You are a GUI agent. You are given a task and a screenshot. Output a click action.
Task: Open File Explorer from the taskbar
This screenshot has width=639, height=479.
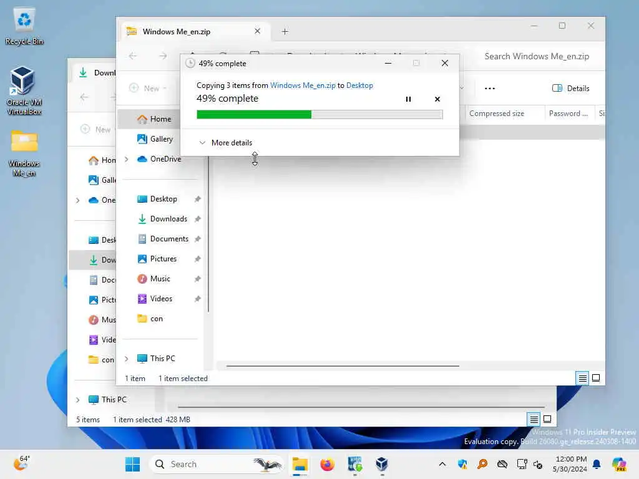click(x=300, y=464)
